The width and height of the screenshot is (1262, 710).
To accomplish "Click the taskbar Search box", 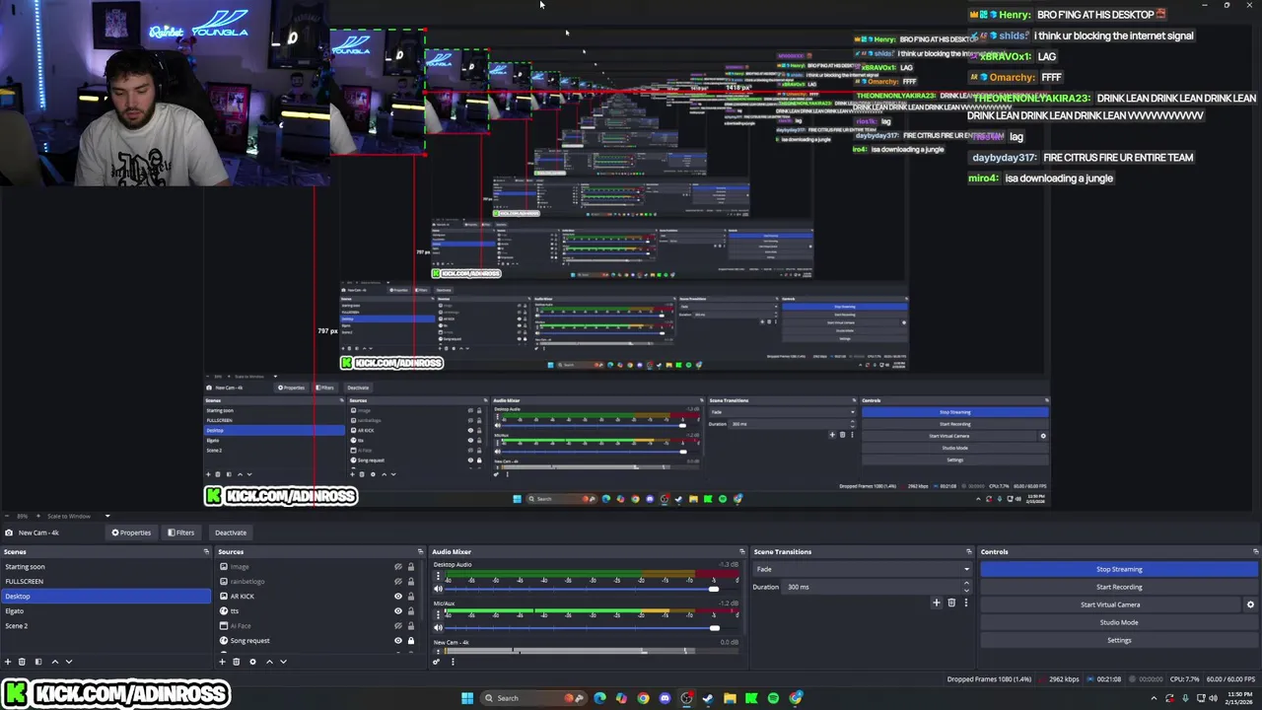I will pos(533,698).
